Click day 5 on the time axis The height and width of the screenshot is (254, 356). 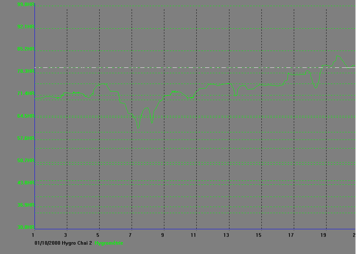tap(98, 235)
